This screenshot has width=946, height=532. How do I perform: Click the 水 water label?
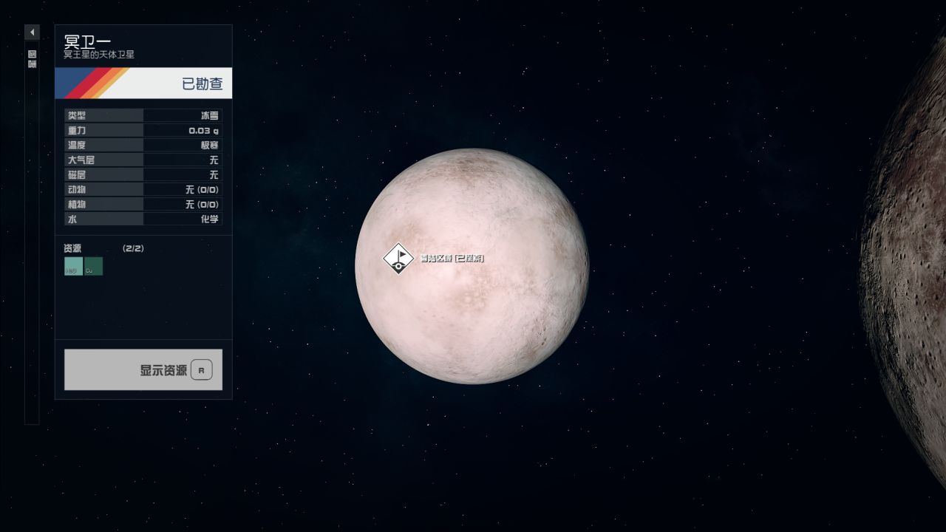(72, 219)
